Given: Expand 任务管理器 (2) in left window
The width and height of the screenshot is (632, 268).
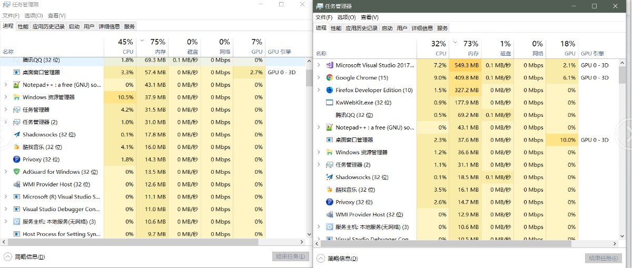Looking at the screenshot, I should [x=6, y=122].
